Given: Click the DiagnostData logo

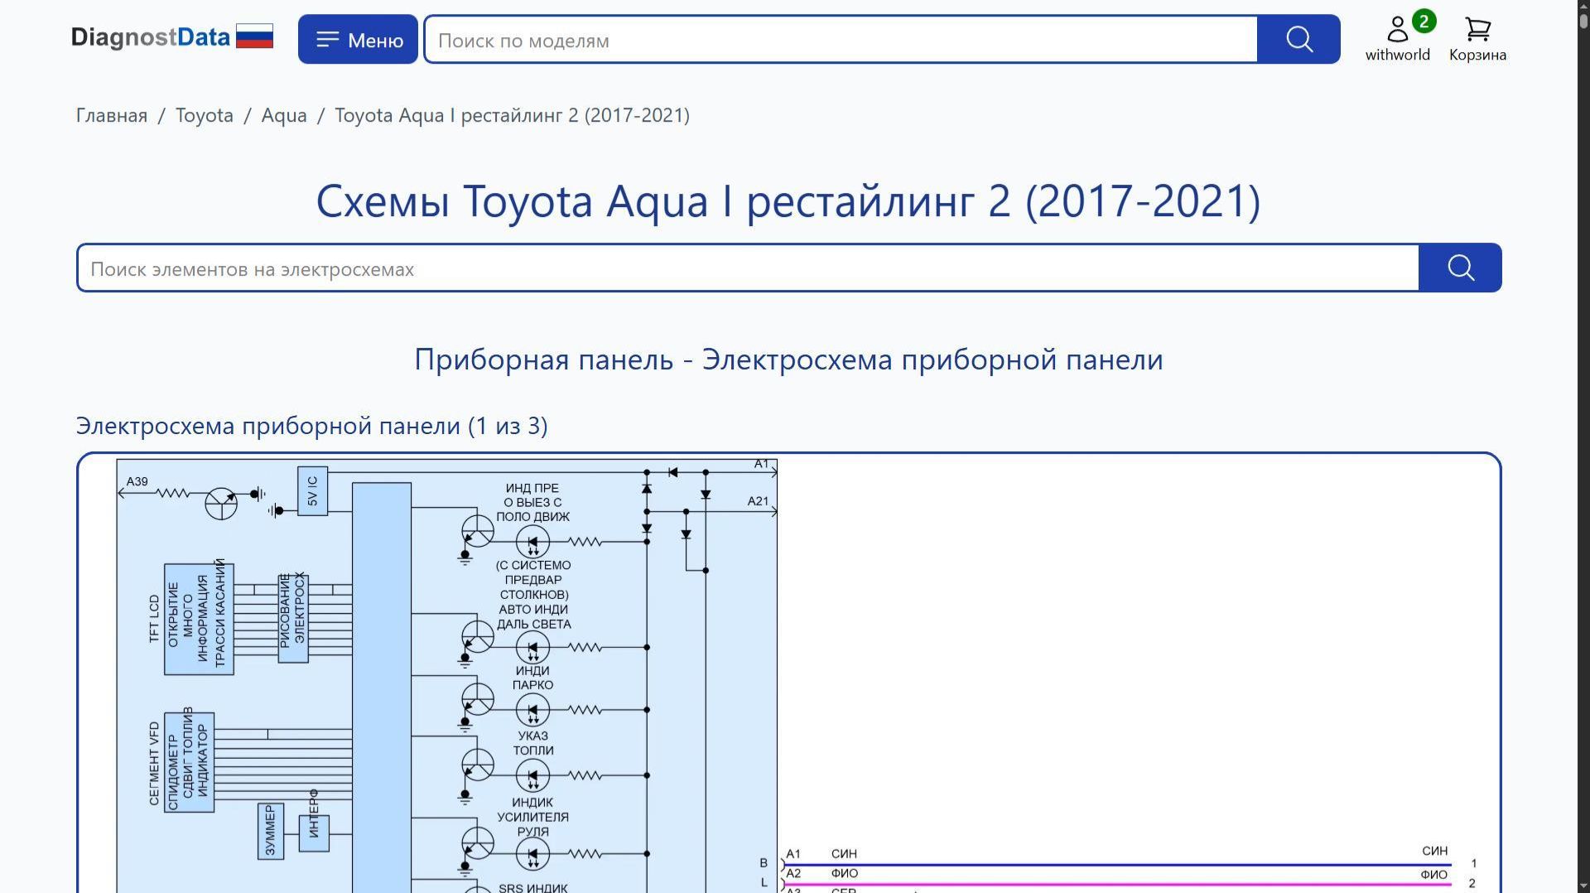Looking at the screenshot, I should click(151, 37).
